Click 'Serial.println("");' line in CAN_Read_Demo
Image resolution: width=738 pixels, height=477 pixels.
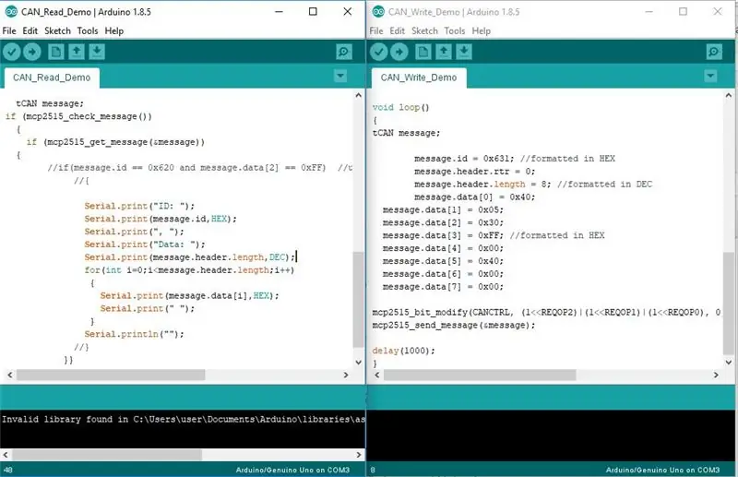tap(134, 334)
